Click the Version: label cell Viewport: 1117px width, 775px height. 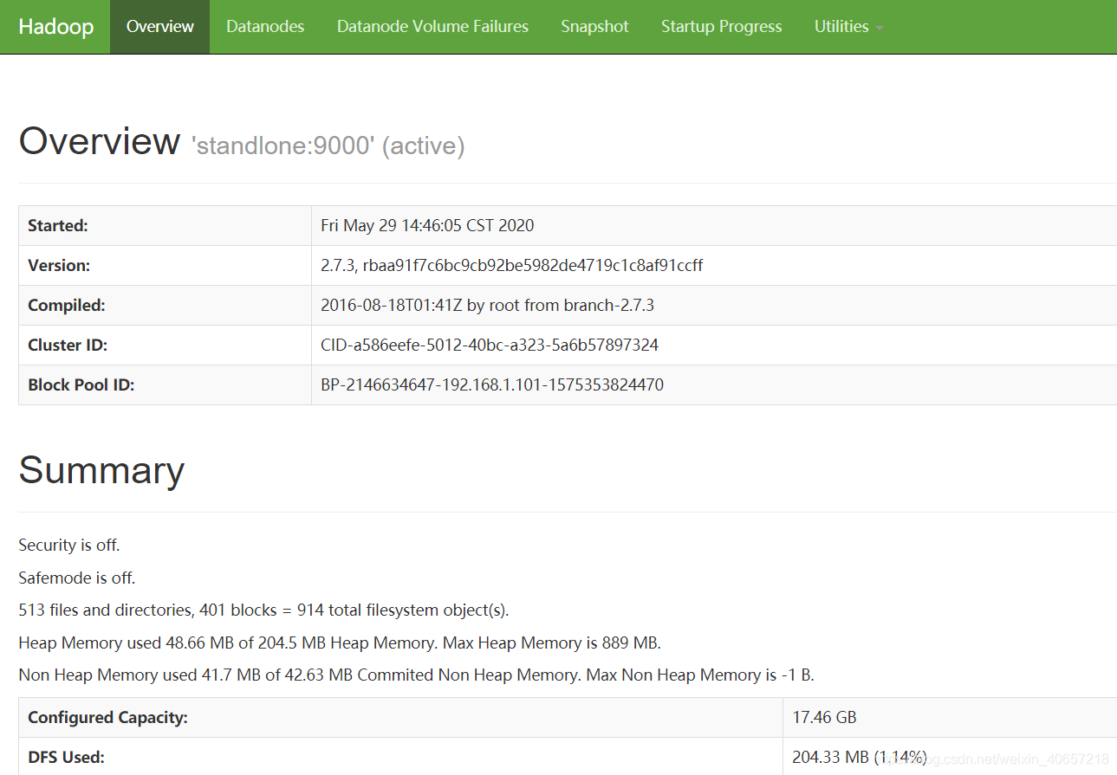tap(165, 265)
